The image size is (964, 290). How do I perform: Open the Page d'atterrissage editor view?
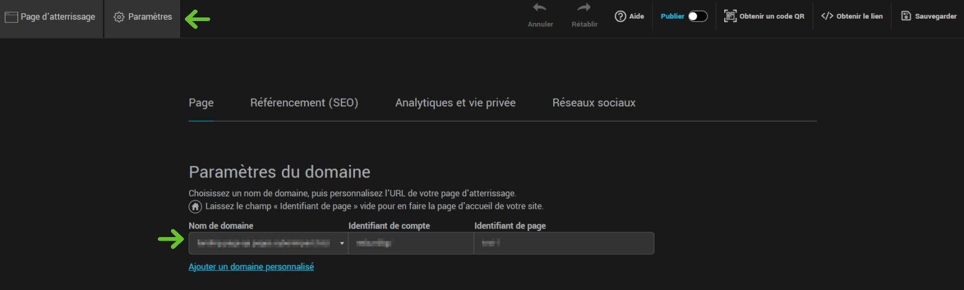51,17
